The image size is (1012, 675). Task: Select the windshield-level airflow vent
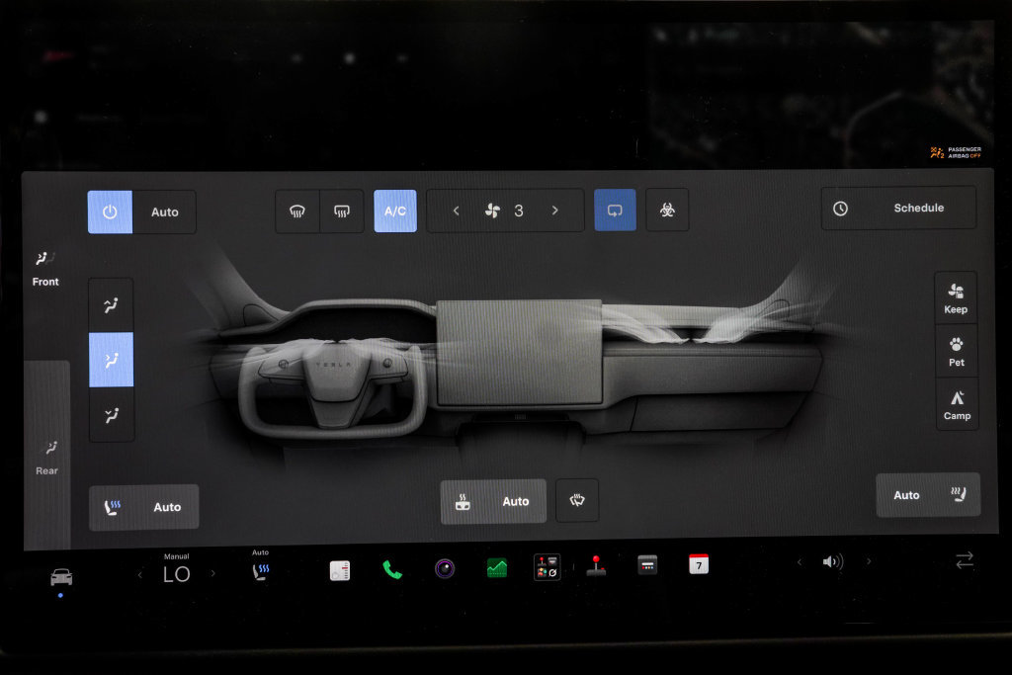(111, 305)
